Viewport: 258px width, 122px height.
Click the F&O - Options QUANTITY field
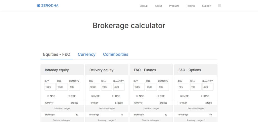tap(208, 87)
